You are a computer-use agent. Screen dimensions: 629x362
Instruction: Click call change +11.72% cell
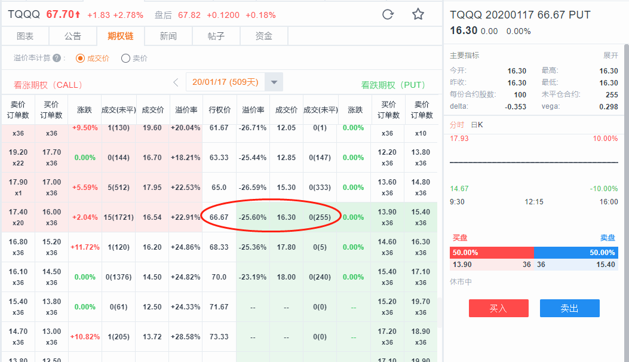point(85,247)
